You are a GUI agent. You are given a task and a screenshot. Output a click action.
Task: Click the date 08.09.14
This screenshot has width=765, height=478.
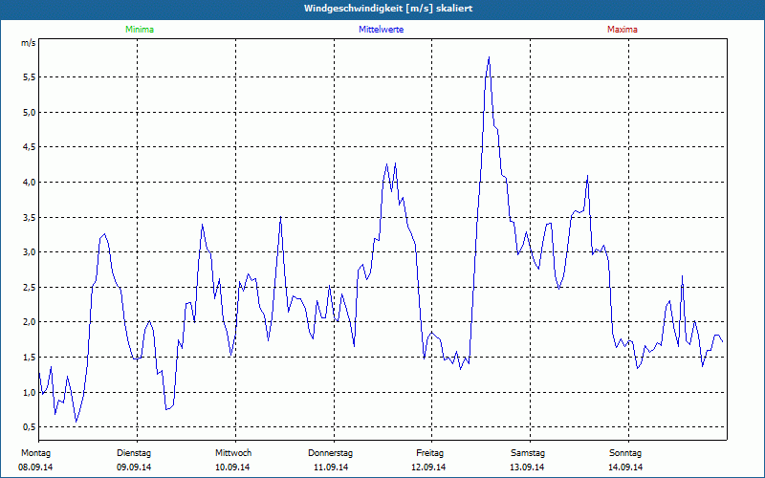pos(35,467)
